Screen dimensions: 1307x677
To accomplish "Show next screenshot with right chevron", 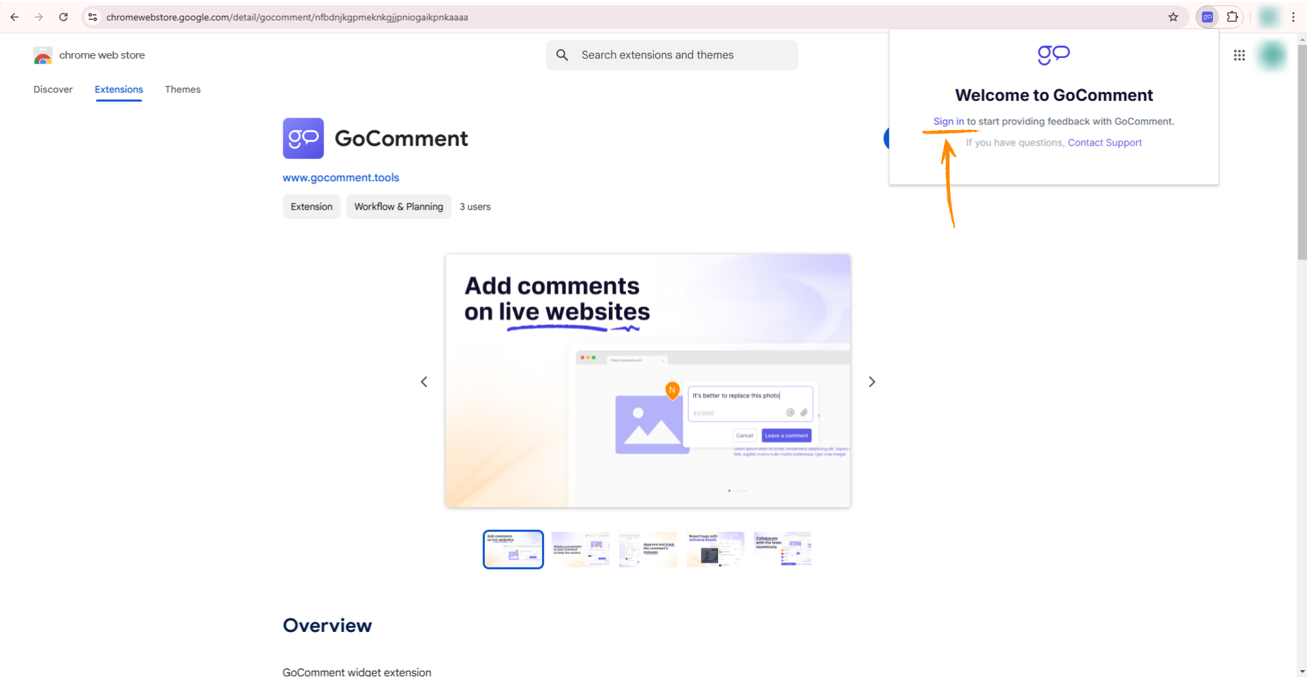I will [872, 381].
